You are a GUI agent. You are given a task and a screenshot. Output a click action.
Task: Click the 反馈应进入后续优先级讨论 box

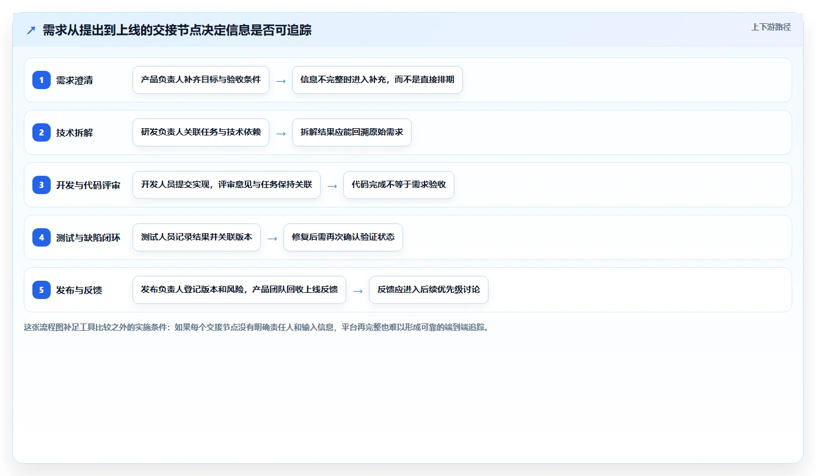pos(429,290)
